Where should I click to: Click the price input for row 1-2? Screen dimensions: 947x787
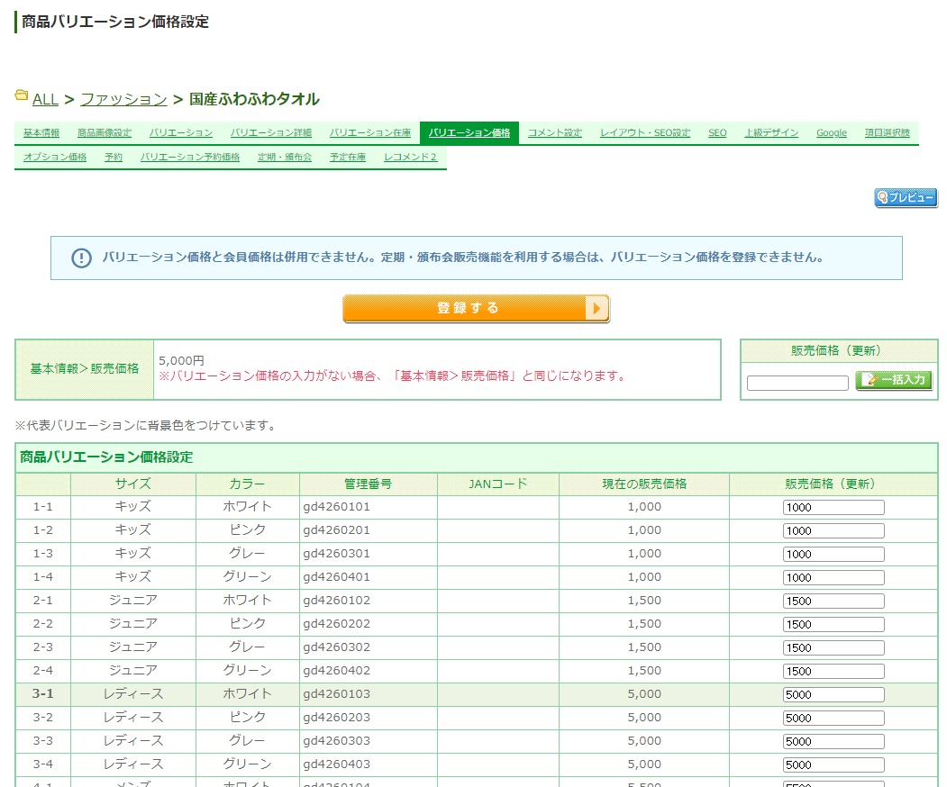point(833,531)
